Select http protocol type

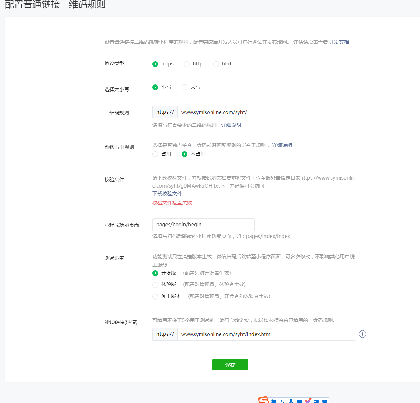187,64
